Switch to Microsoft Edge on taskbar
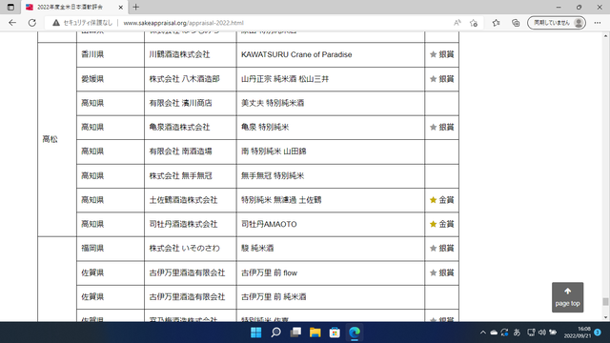610x343 pixels. coord(355,333)
